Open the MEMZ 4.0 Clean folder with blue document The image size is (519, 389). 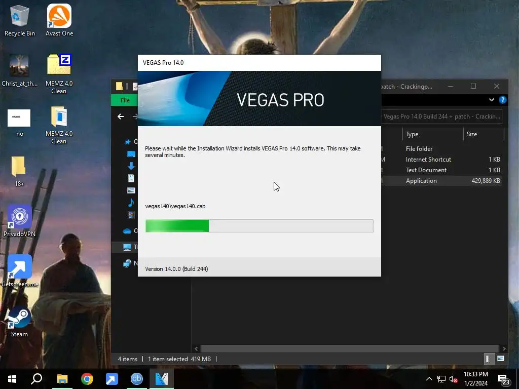click(59, 125)
